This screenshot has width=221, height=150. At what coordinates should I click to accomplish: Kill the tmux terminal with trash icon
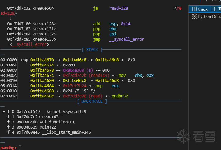[220, 9]
